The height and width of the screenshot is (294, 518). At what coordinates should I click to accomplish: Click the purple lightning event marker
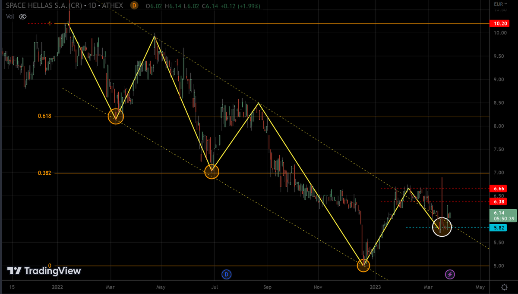coord(450,274)
